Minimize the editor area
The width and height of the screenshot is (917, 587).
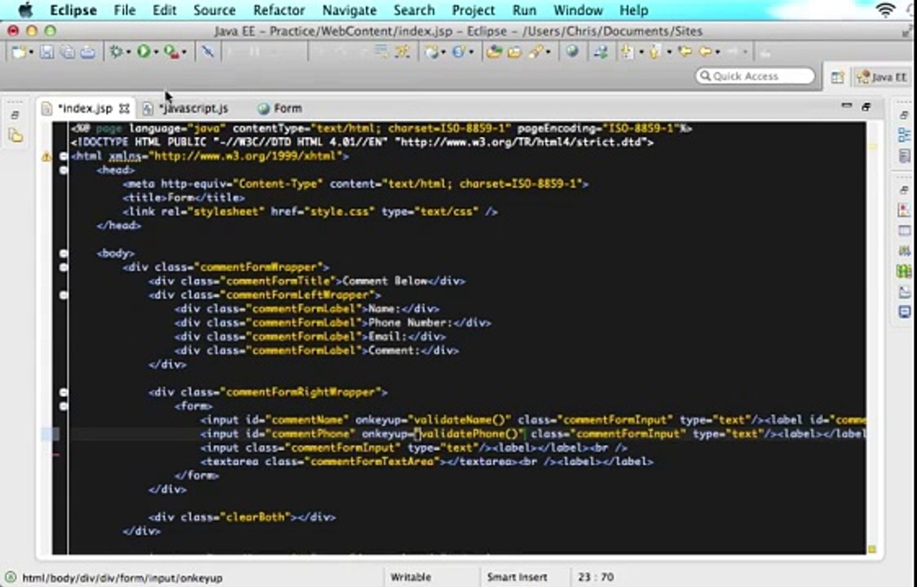tap(847, 105)
